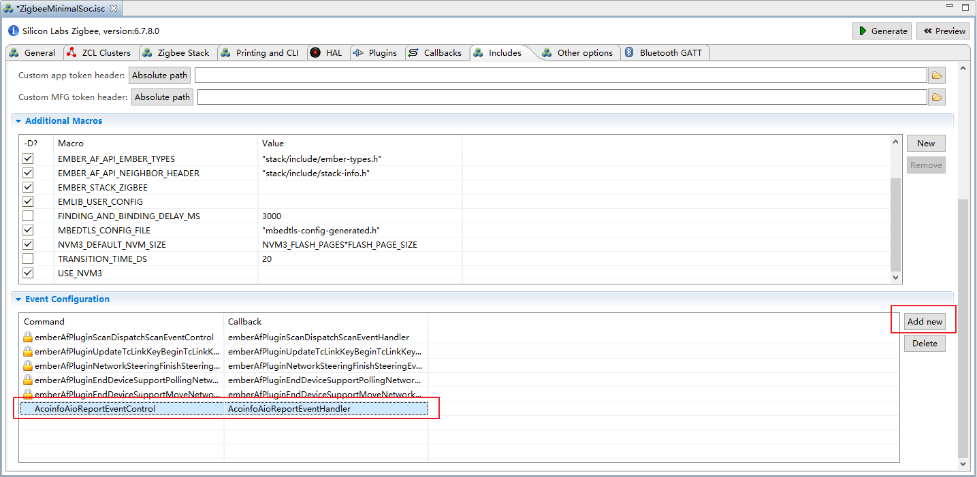Click lock icon on emberAfPluginScanDispatchScanEventControl row
977x477 pixels.
[x=28, y=338]
